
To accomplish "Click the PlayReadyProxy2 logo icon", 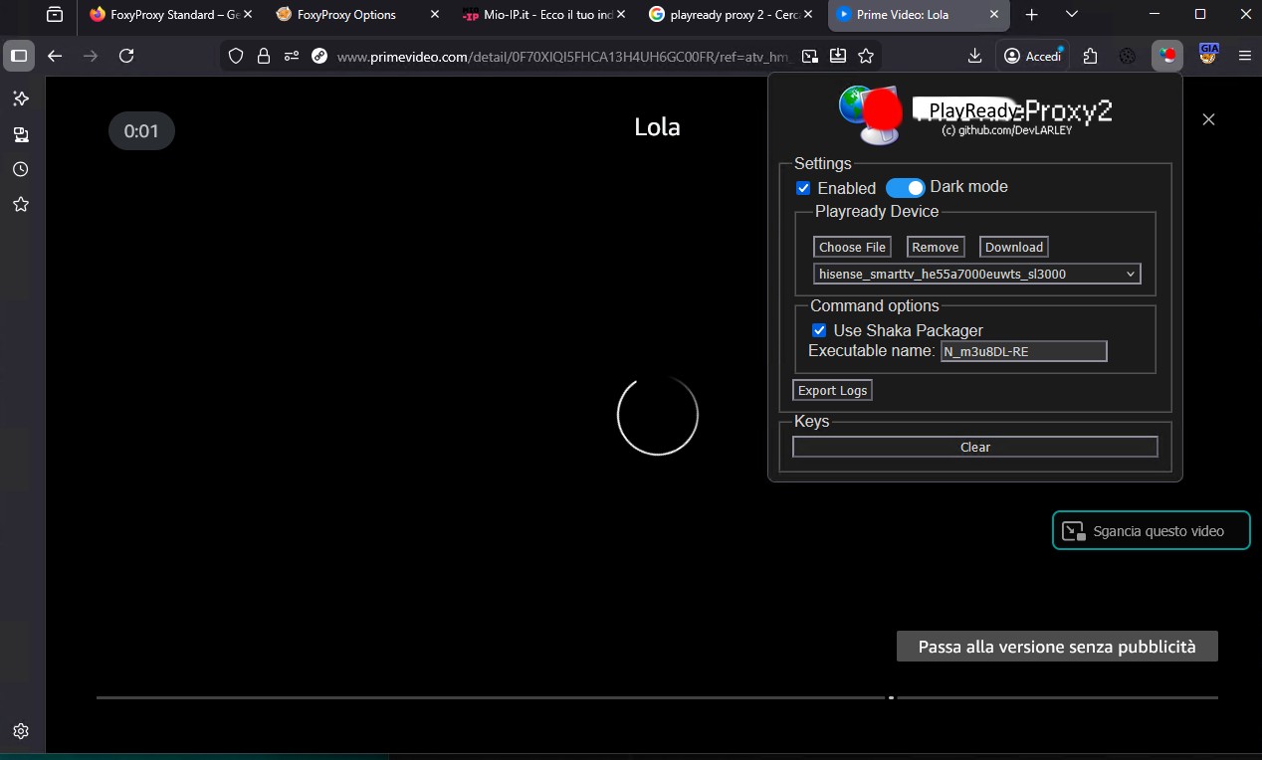I will [870, 113].
